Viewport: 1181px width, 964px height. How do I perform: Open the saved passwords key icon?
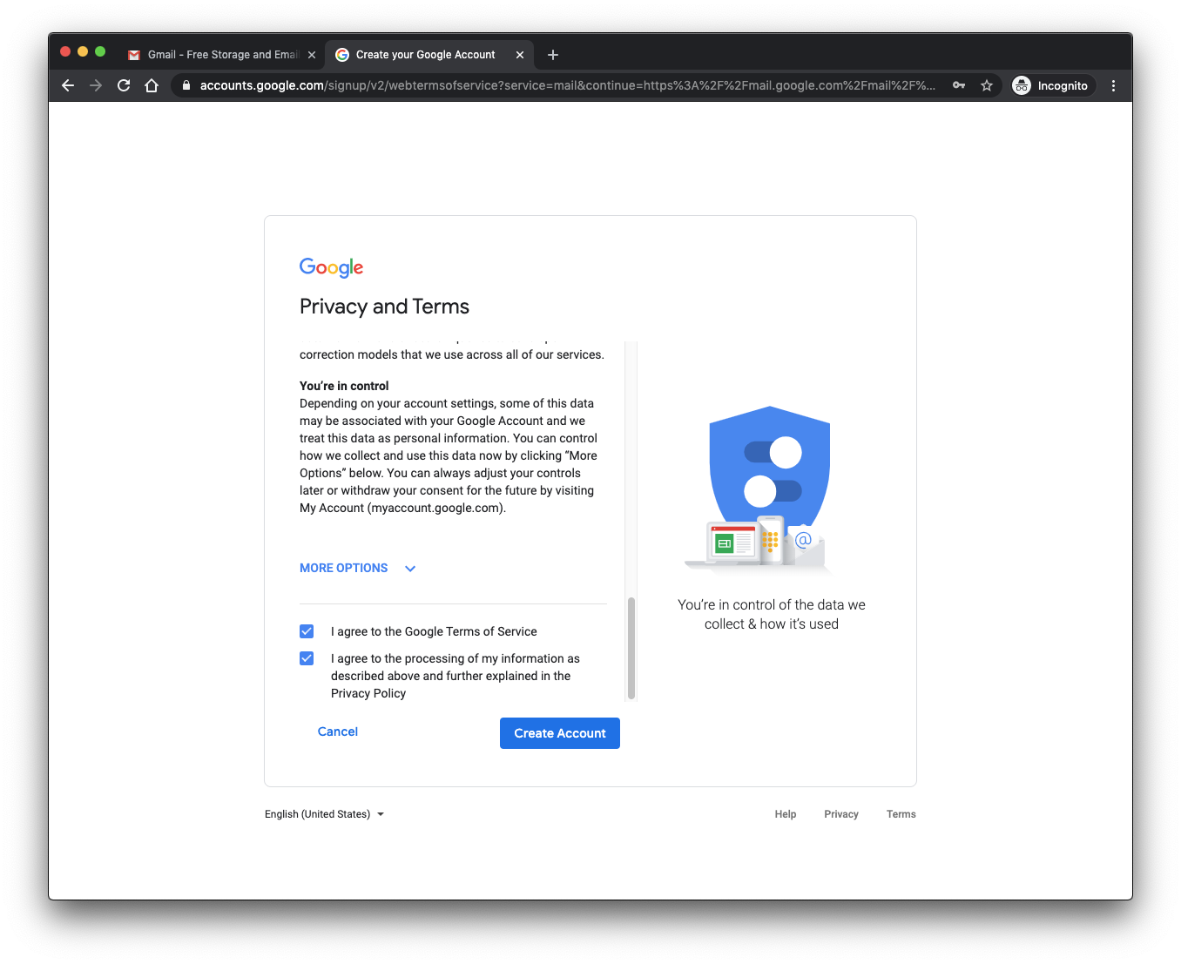point(959,85)
